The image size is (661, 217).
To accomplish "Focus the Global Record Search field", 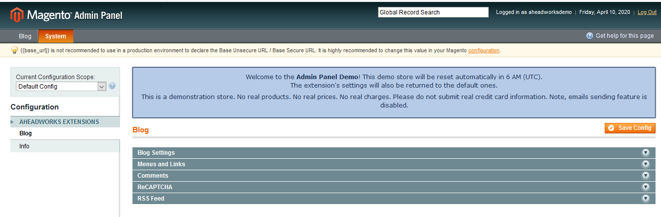I will [x=433, y=12].
